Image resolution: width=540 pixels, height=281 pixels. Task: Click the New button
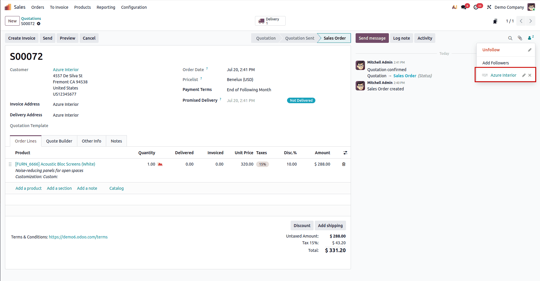click(12, 21)
